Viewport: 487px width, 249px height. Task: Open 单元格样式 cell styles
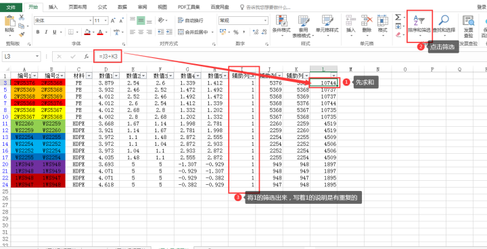click(x=327, y=26)
